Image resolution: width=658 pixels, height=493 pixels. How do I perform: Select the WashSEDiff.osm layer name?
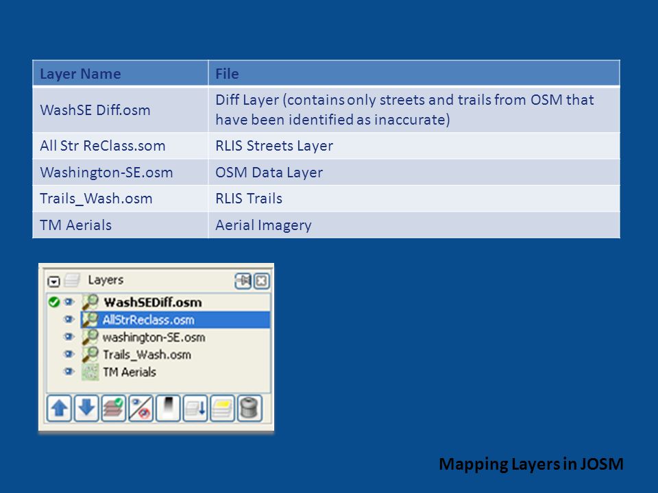coord(153,302)
